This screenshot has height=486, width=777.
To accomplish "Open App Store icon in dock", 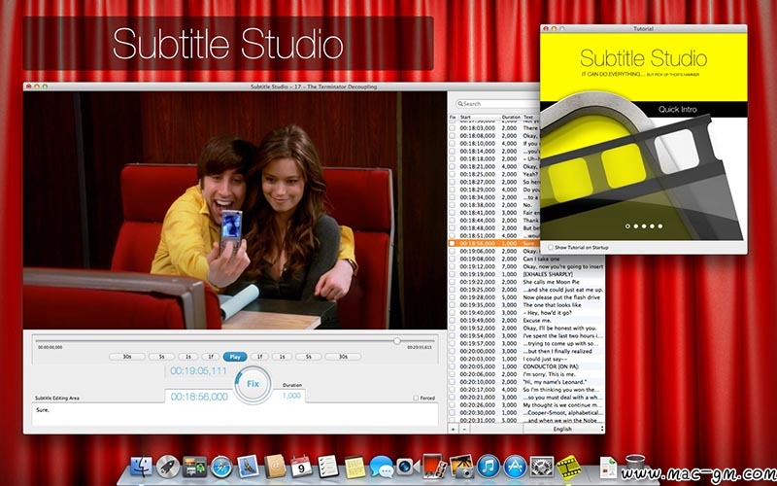I will pyautogui.click(x=516, y=467).
